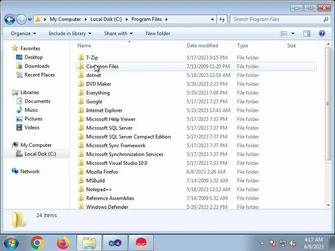Launch Google Chrome from taskbar
This screenshot has width=335, height=251.
(37, 243)
